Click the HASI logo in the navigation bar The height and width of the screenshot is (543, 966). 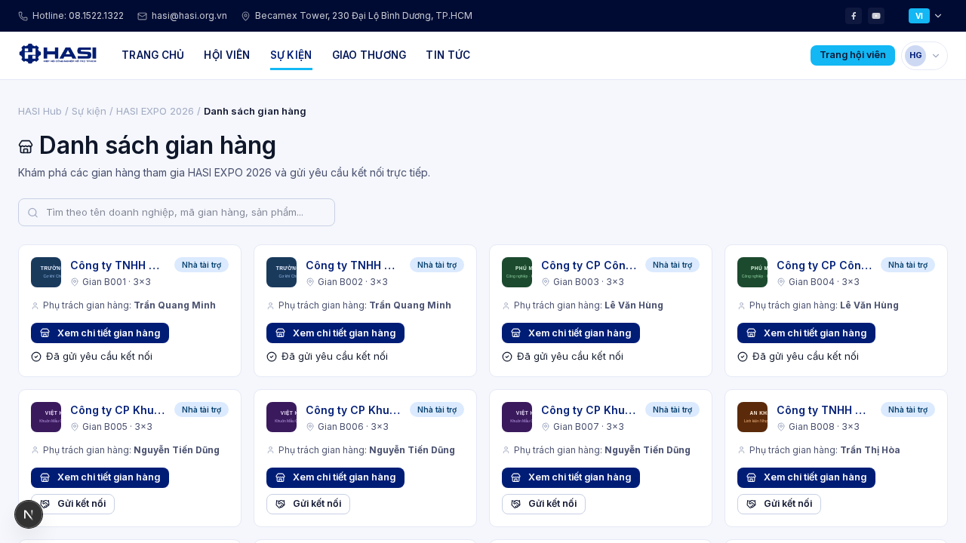point(58,54)
